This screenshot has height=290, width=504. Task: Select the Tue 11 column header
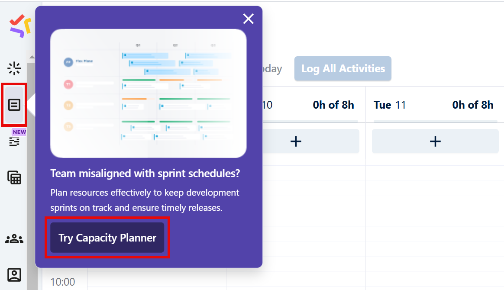pyautogui.click(x=389, y=105)
